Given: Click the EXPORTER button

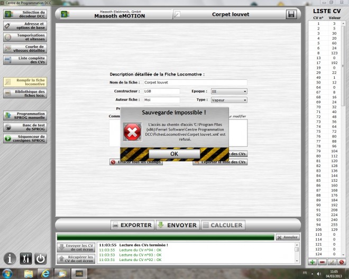Looking at the screenshot, I should pos(132,225).
